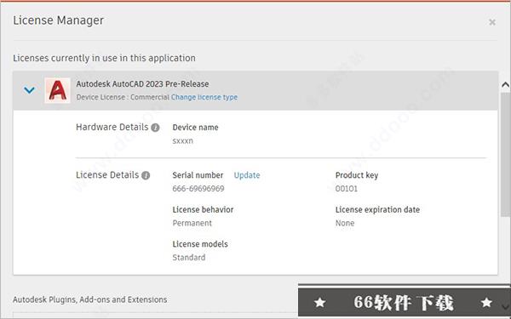Click the Update serial number link
Viewport: 511px width, 319px height.
coord(247,175)
